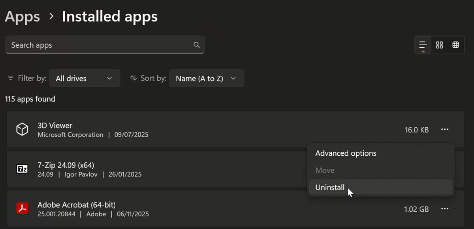Switch to tile view layout
474x229 pixels.
[x=456, y=45]
